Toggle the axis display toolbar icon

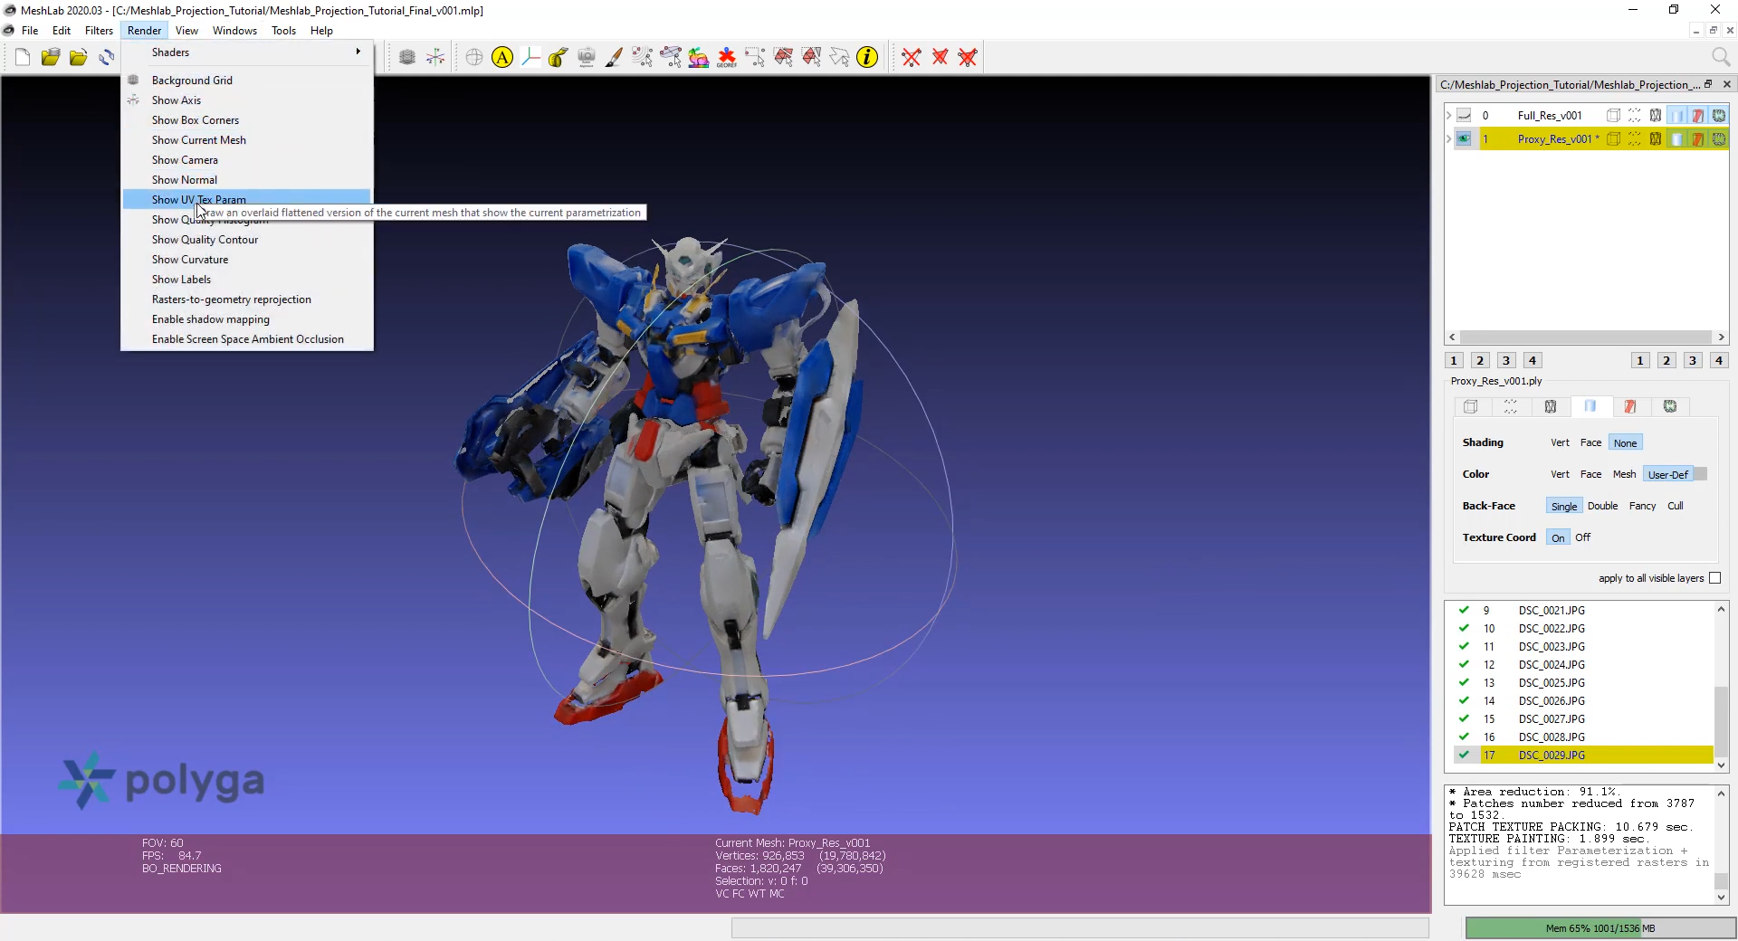click(x=435, y=58)
